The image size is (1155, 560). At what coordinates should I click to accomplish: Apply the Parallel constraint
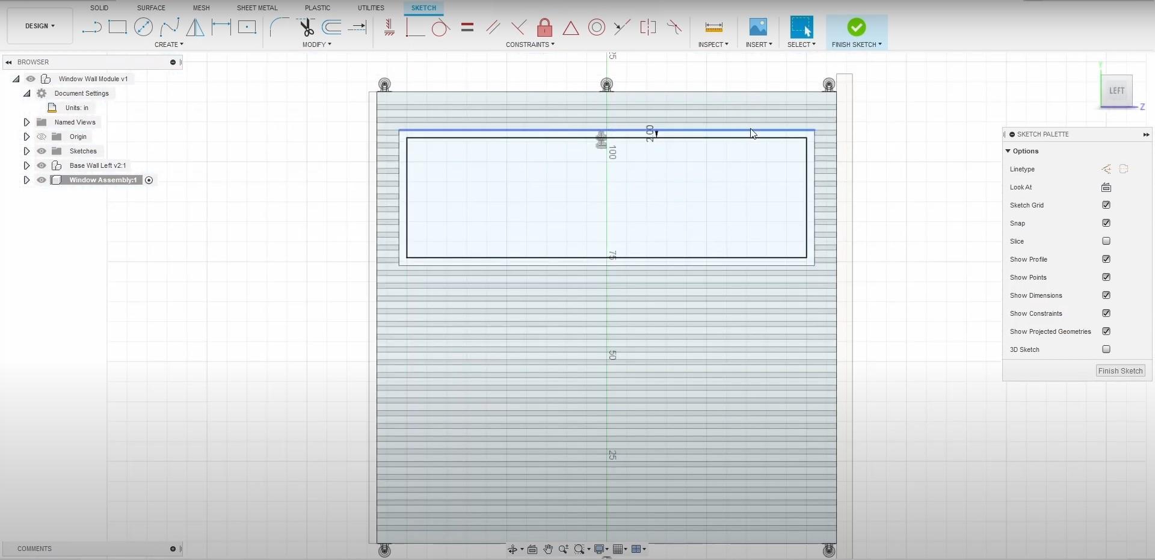click(x=493, y=27)
